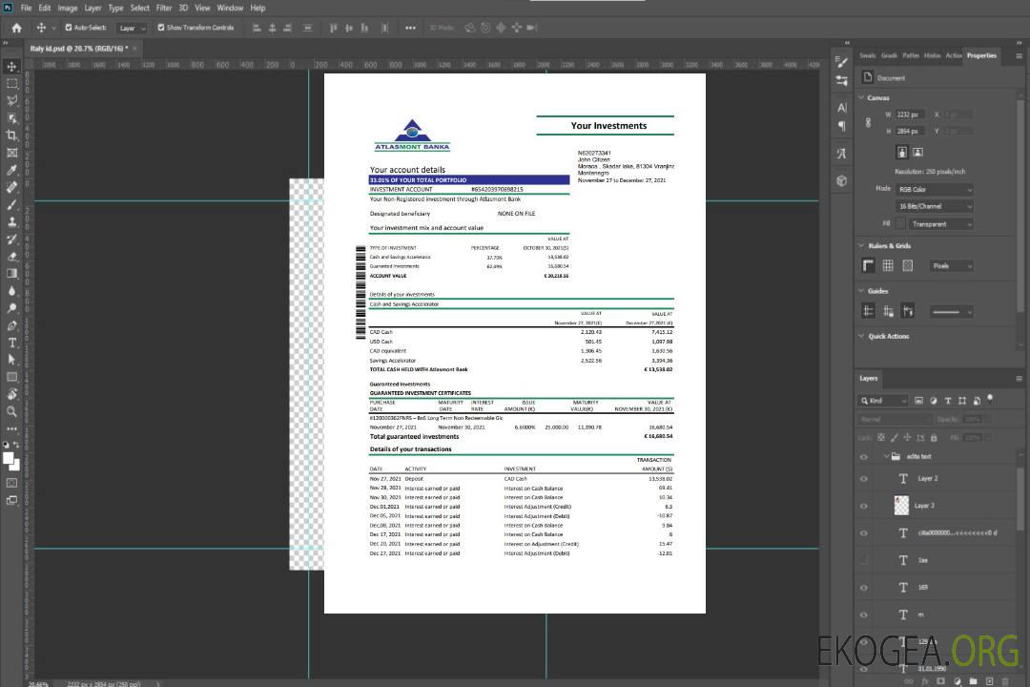This screenshot has width=1030, height=687.
Task: Collapse the 'edite text' layer group
Action: pyautogui.click(x=885, y=456)
